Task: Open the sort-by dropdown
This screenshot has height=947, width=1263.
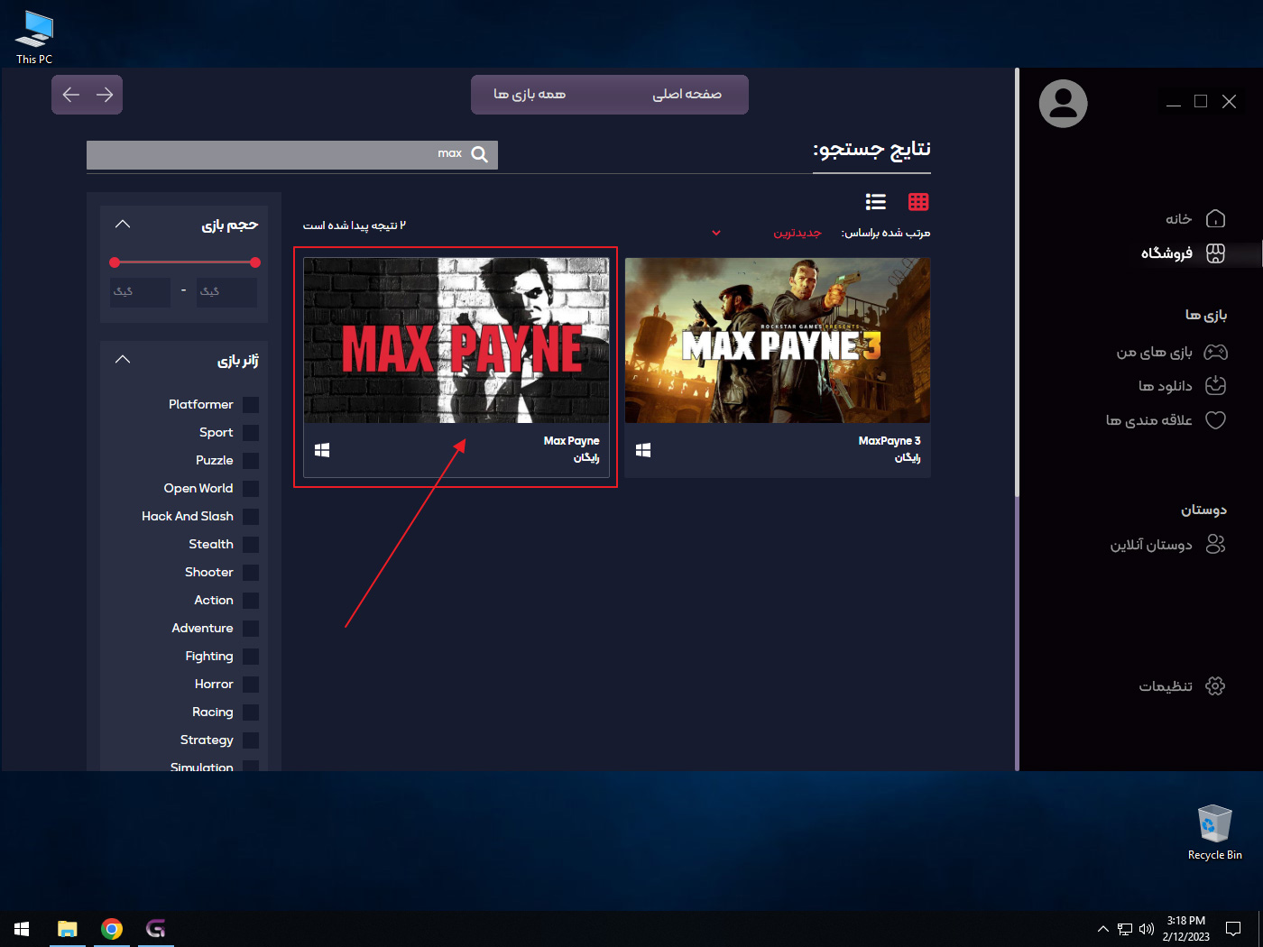Action: 716,233
